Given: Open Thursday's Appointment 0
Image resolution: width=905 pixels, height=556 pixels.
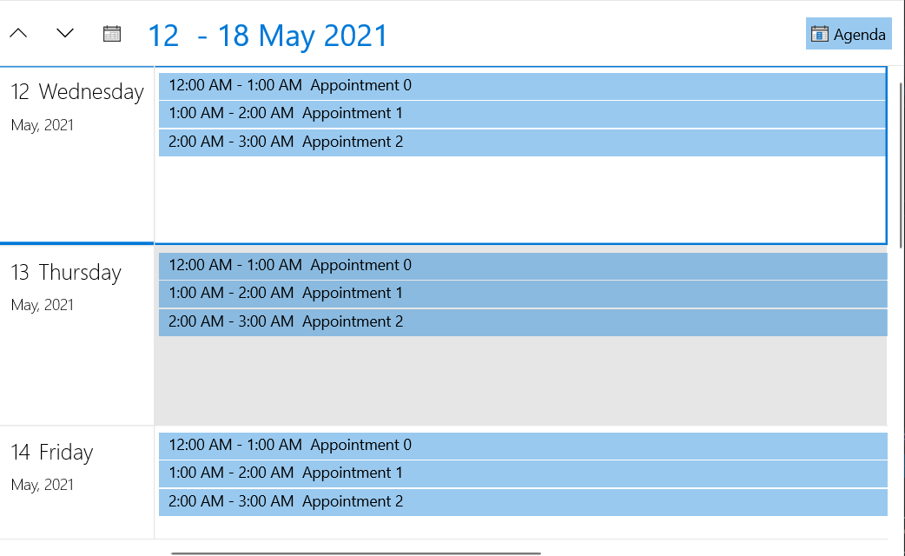Looking at the screenshot, I should (521, 265).
